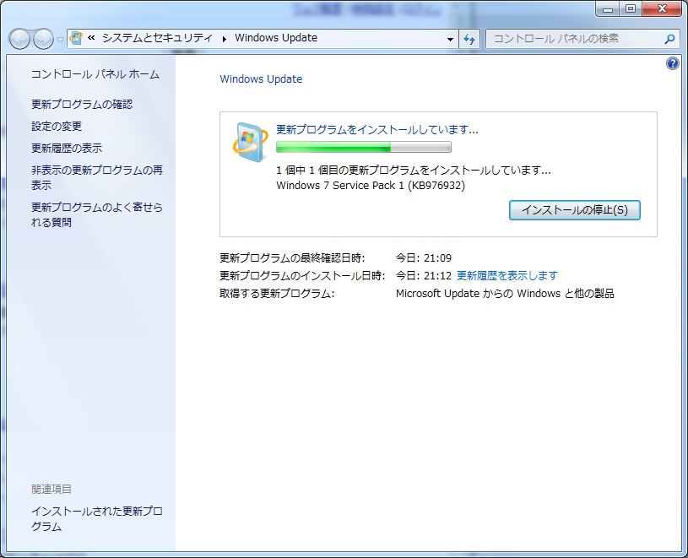Image resolution: width=688 pixels, height=558 pixels.
Task: Click the 今日: 21:09 last checked value
Action: (x=424, y=258)
